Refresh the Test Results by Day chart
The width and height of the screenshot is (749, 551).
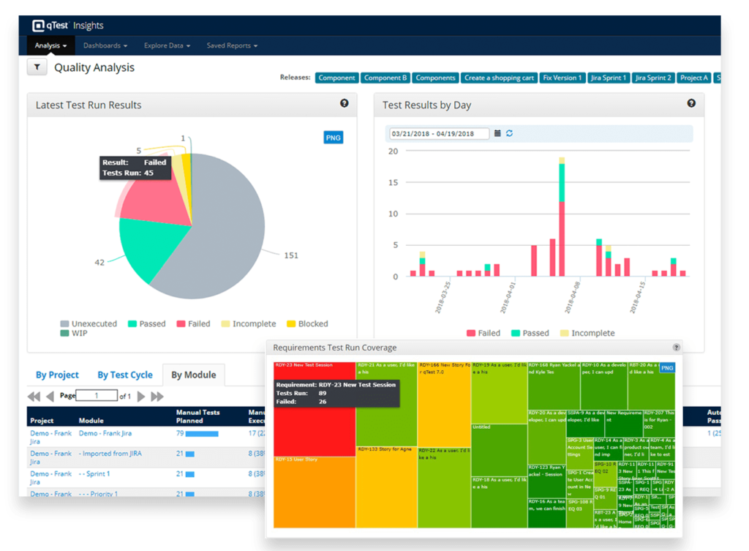click(510, 133)
